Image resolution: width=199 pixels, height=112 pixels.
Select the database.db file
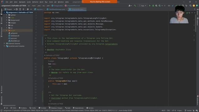tap(15, 36)
